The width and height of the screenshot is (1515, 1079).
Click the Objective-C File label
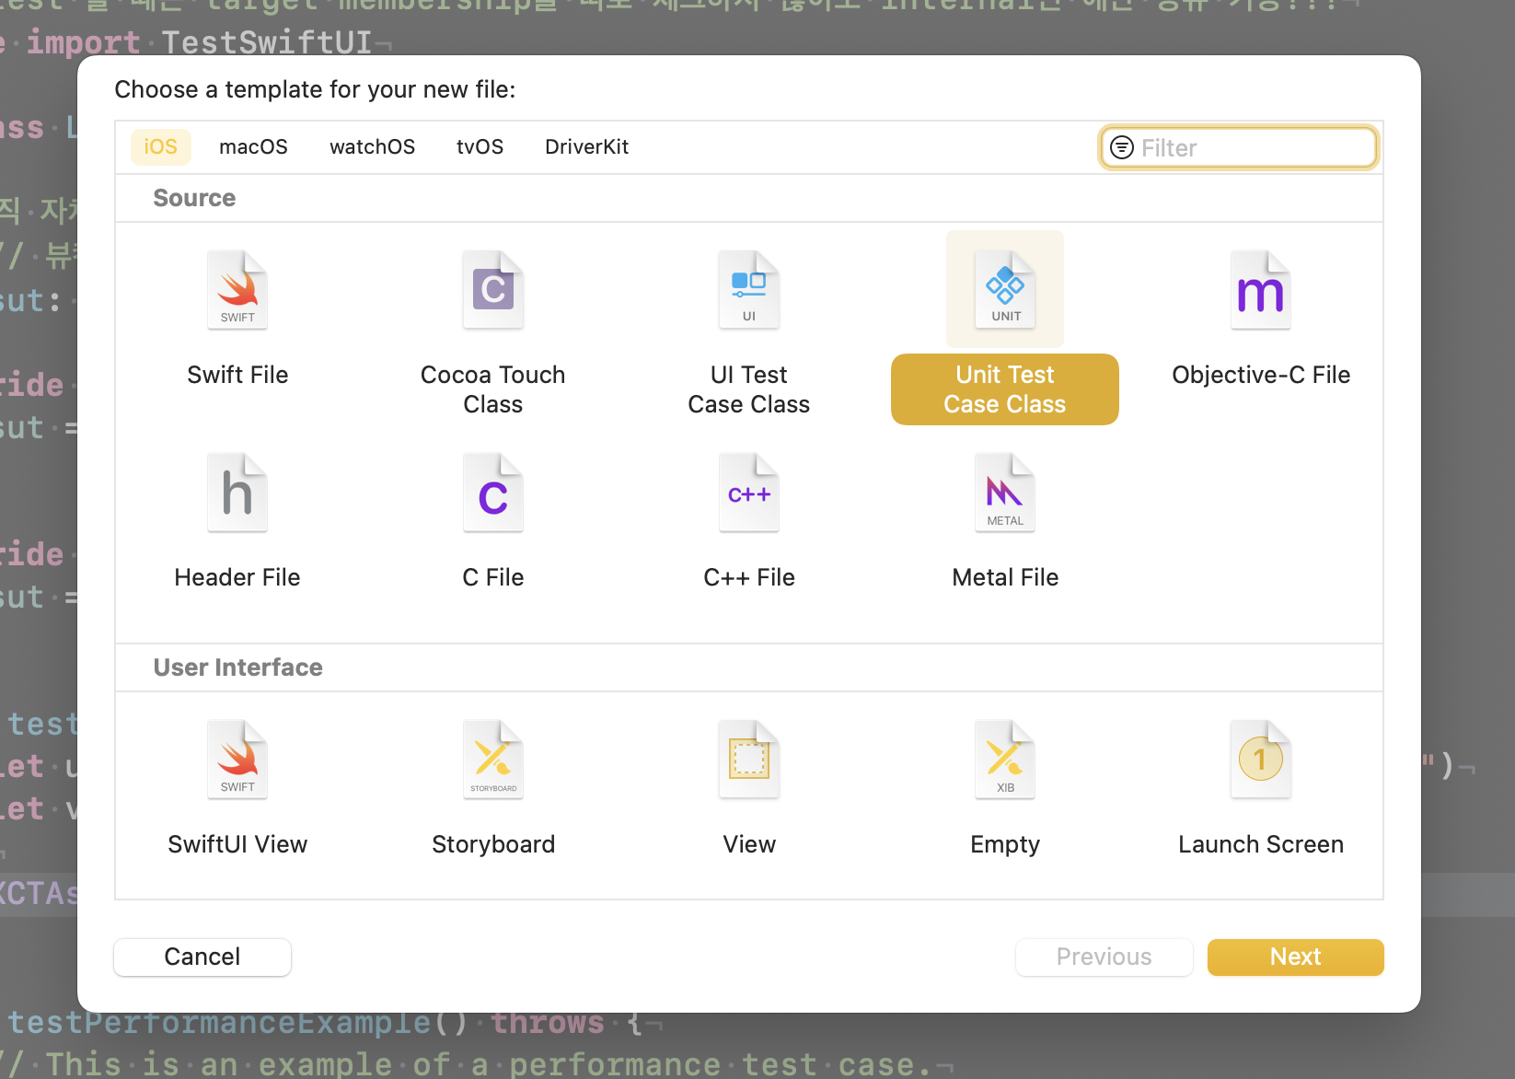(x=1261, y=375)
